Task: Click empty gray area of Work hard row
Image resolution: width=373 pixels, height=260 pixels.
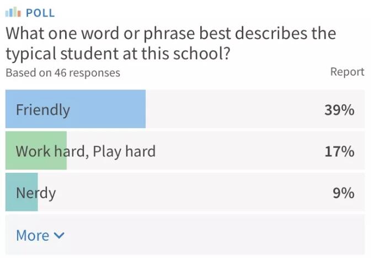Action: pyautogui.click(x=237, y=151)
